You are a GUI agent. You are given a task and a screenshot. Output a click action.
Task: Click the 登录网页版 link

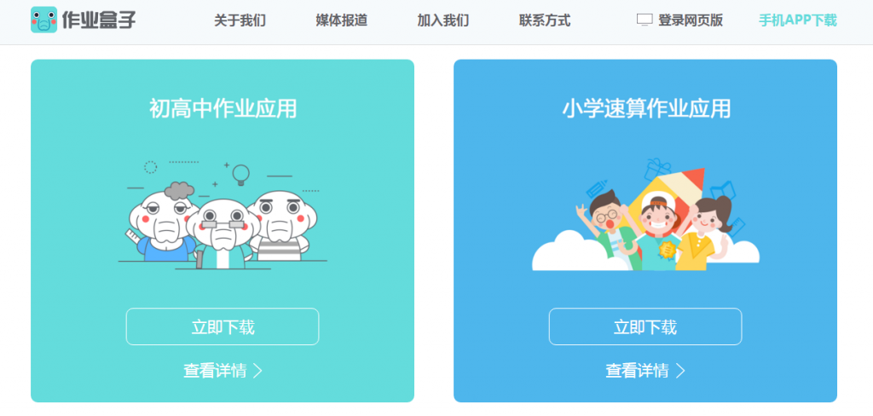(691, 20)
